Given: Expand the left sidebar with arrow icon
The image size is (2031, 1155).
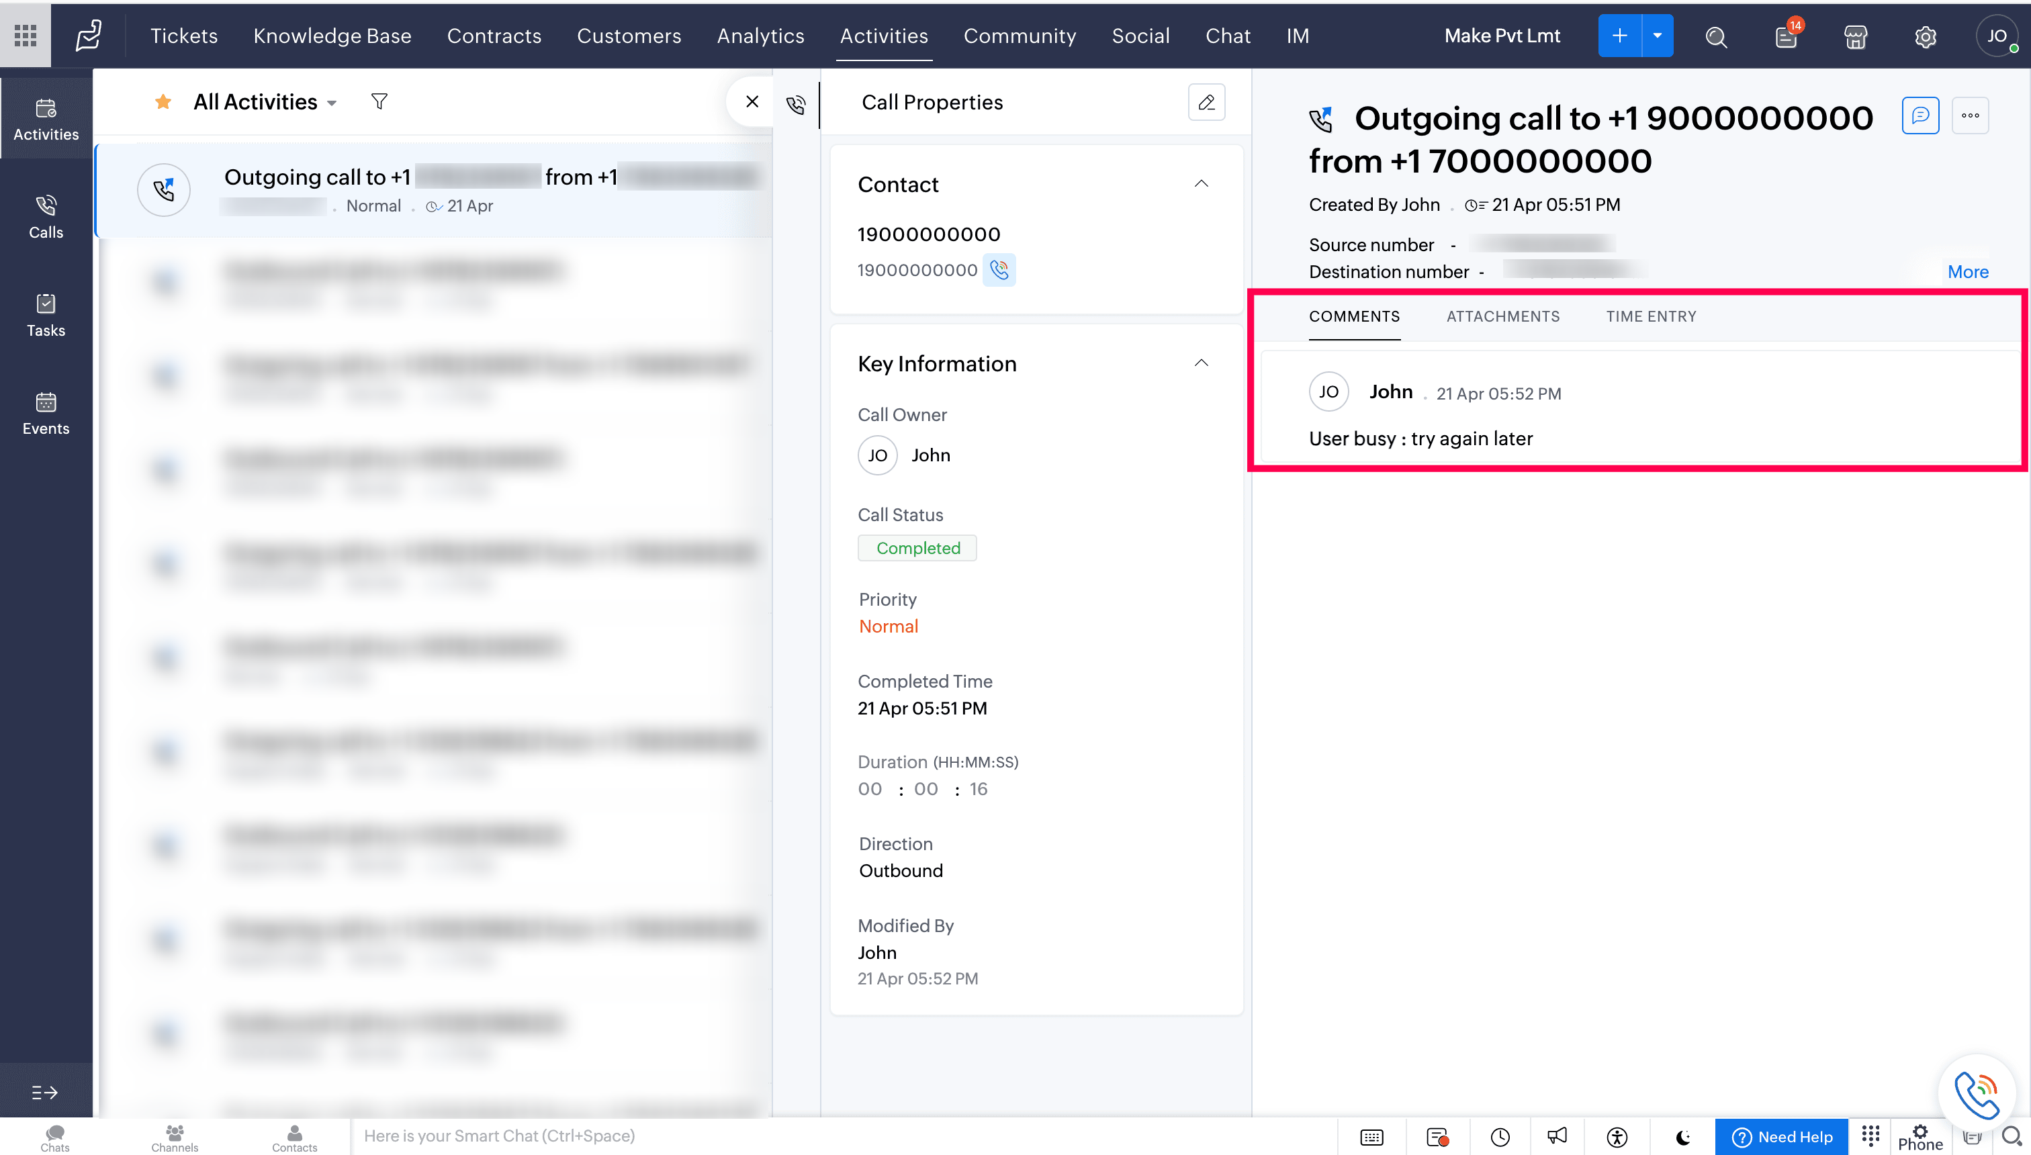Looking at the screenshot, I should click(44, 1093).
